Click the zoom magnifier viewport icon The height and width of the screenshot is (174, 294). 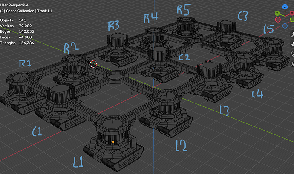click(x=292, y=34)
